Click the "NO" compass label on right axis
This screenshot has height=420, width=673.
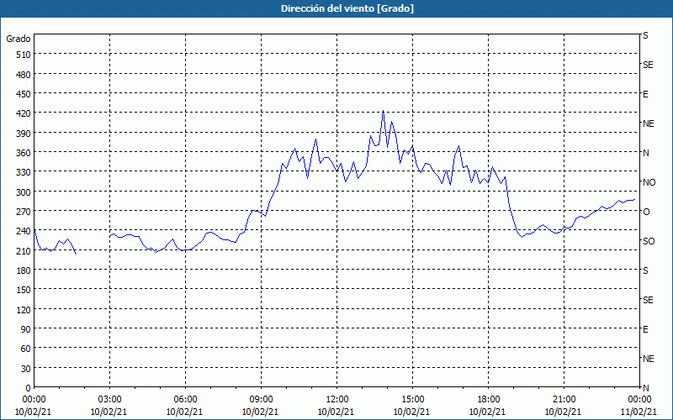[649, 182]
